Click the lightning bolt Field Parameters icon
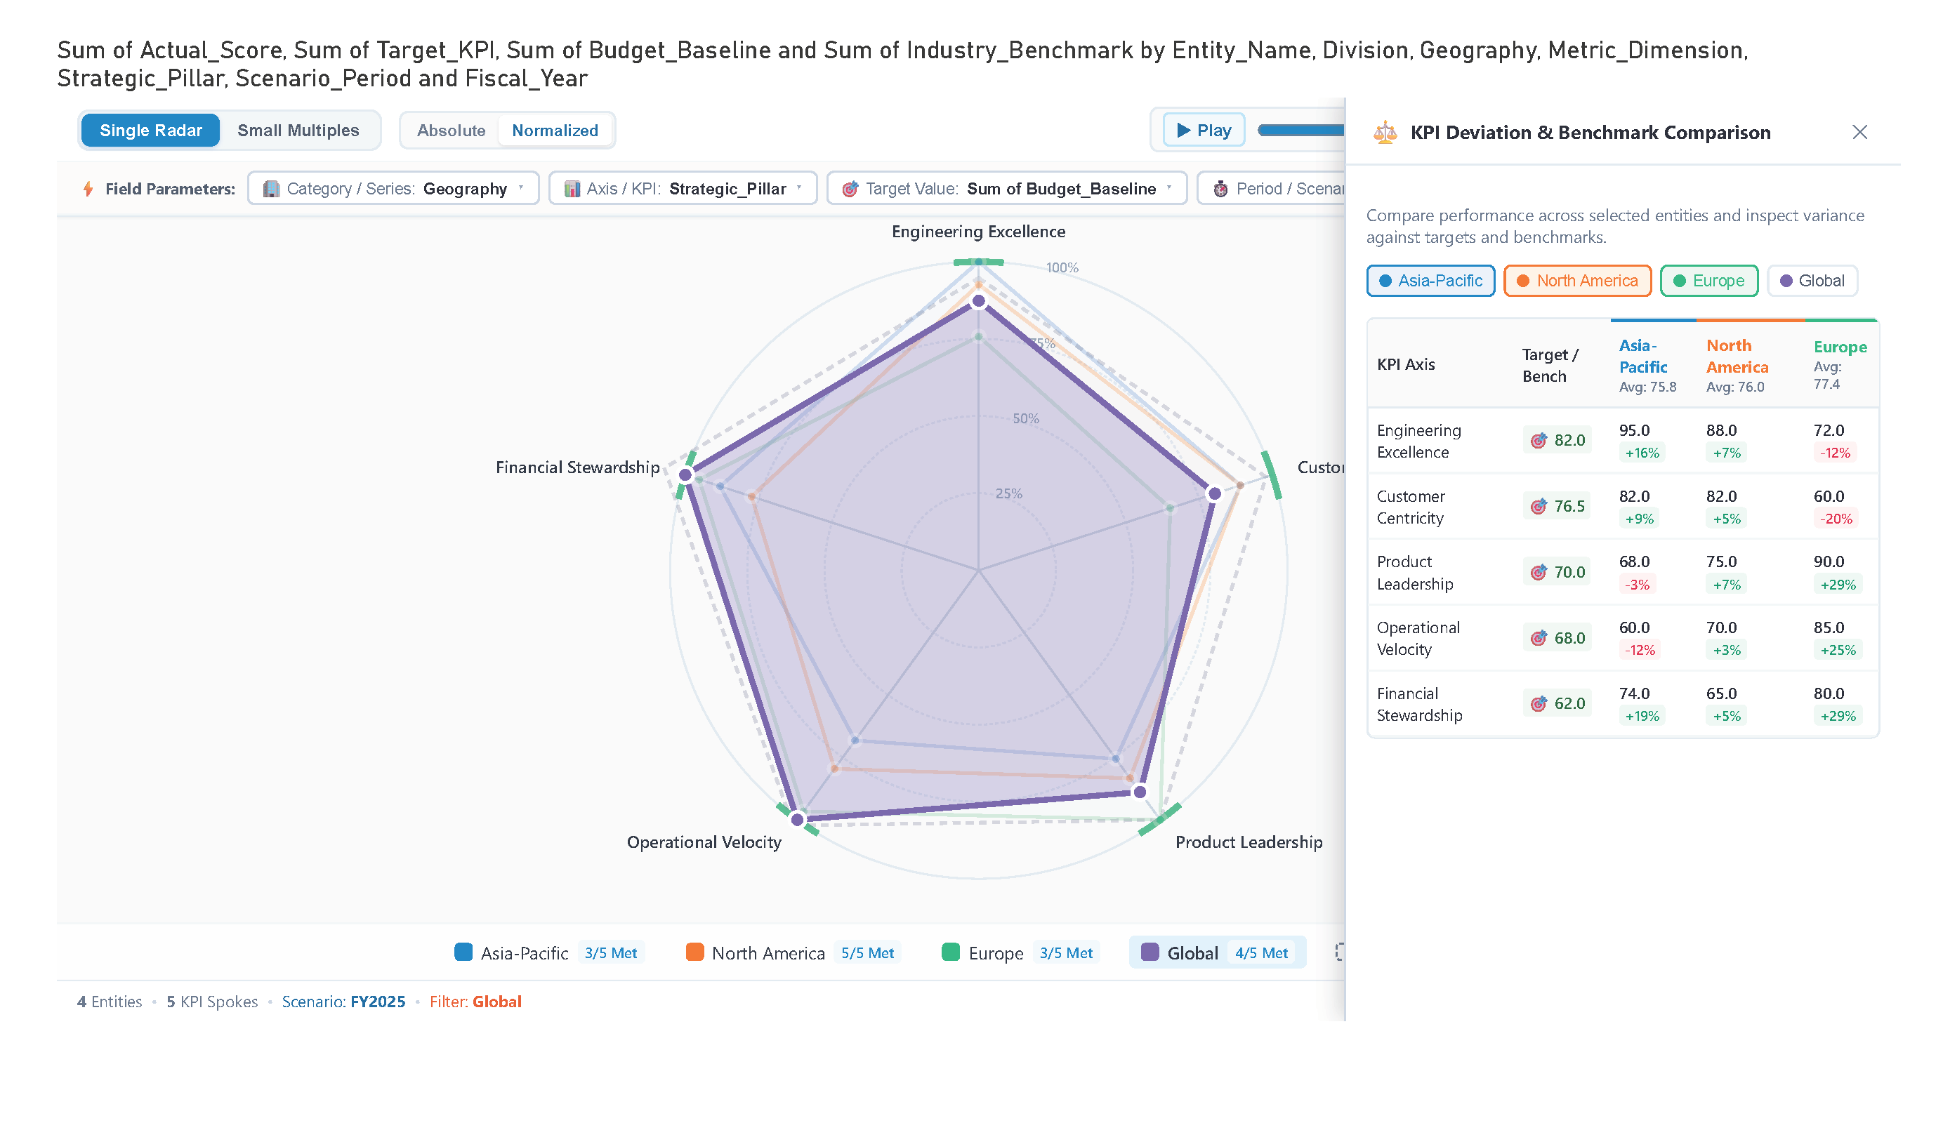 pos(88,189)
